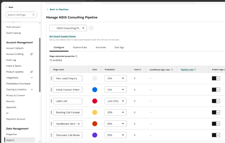The image size is (225, 143).
Task: Grab the drag handle for New Lead Enquiry stage
Action: tap(52, 78)
